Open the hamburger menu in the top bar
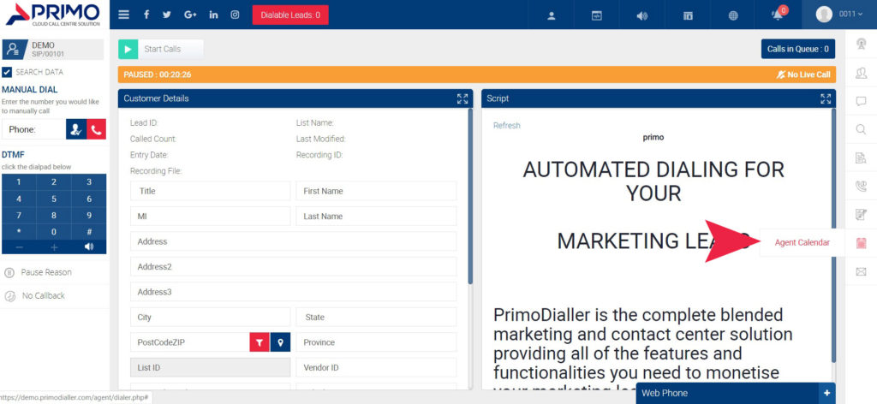 [124, 15]
